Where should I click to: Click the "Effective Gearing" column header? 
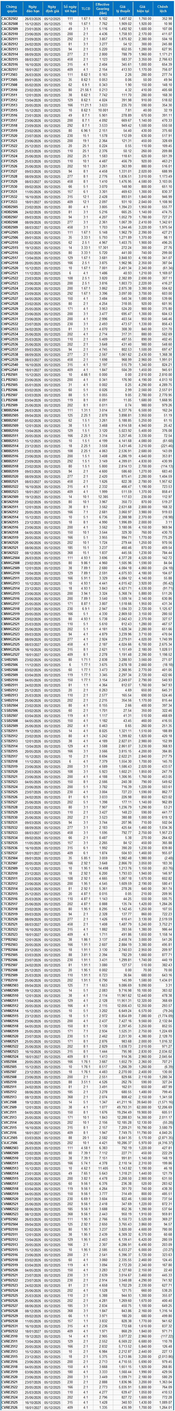click(x=102, y=9)
